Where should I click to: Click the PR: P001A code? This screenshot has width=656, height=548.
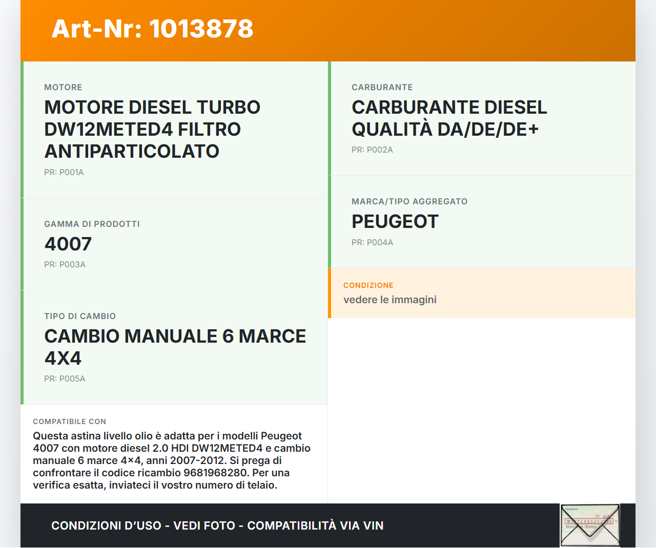[x=64, y=173]
